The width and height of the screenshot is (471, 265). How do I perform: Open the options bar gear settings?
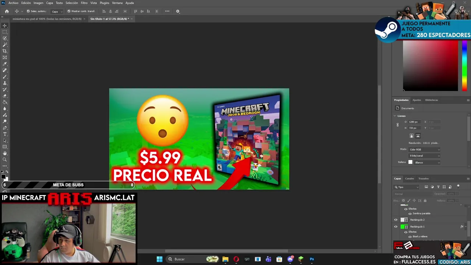point(178,11)
